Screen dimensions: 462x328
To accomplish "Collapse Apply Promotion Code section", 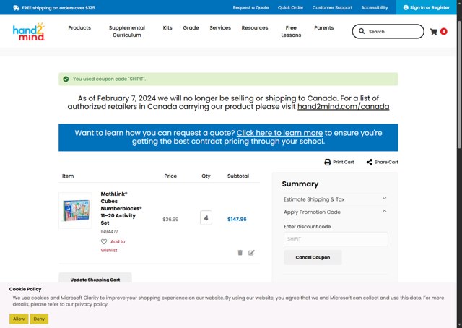I will [335, 212].
